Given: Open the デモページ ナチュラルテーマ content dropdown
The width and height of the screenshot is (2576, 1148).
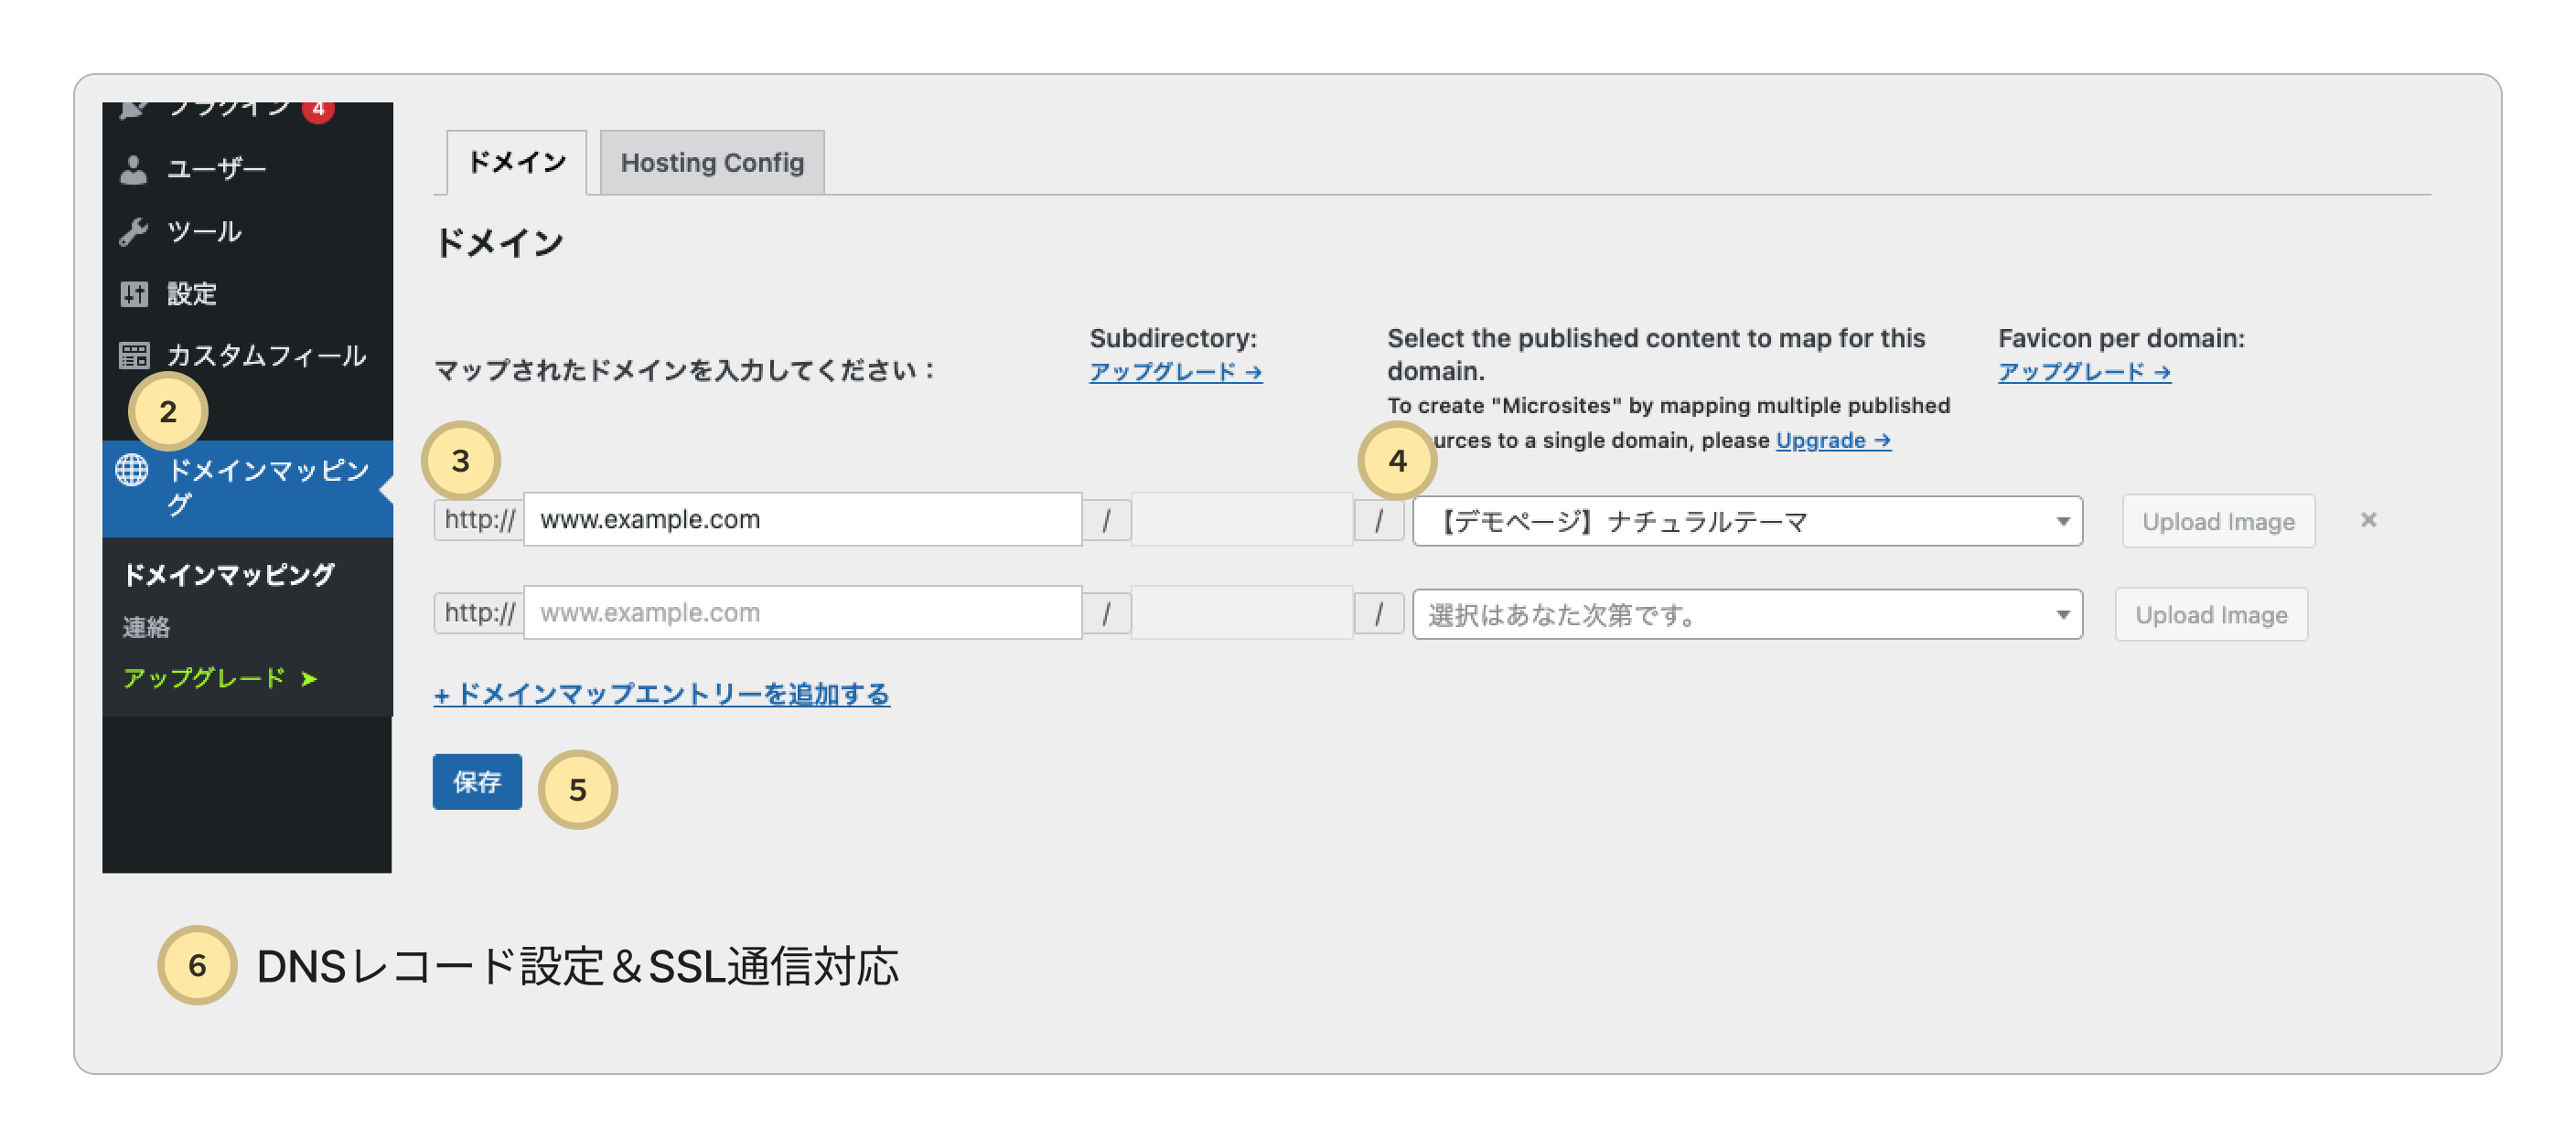Looking at the screenshot, I should (1746, 522).
